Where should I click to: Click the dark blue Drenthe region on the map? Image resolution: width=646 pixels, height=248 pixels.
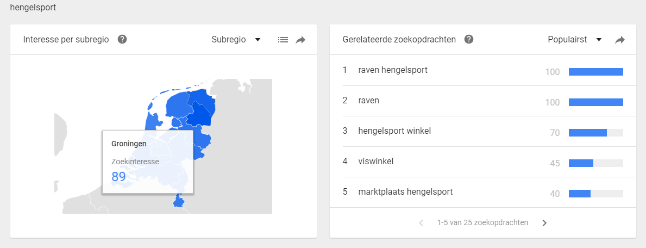point(199,115)
